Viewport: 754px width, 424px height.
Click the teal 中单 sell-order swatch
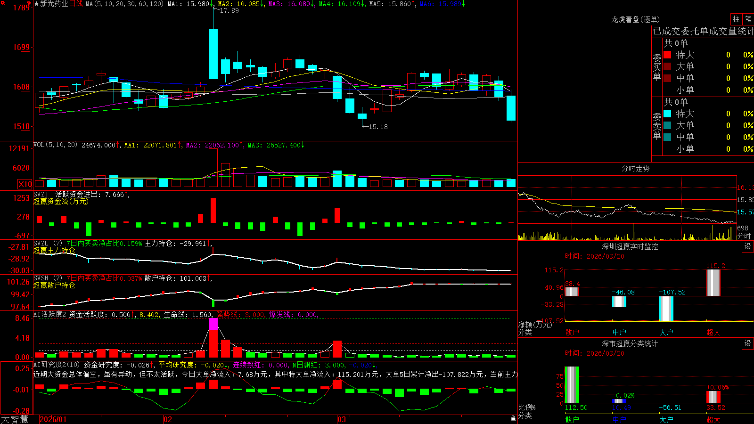point(667,137)
